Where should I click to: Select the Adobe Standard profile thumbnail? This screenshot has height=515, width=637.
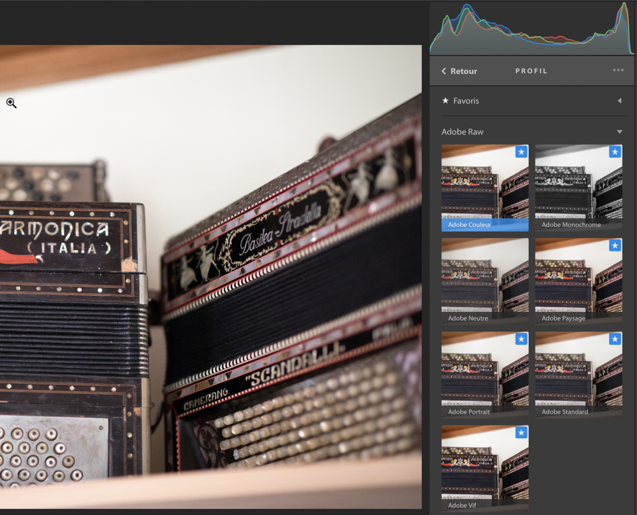point(578,375)
